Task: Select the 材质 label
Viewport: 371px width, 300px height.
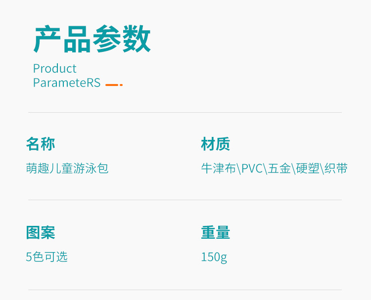Action: [x=216, y=144]
